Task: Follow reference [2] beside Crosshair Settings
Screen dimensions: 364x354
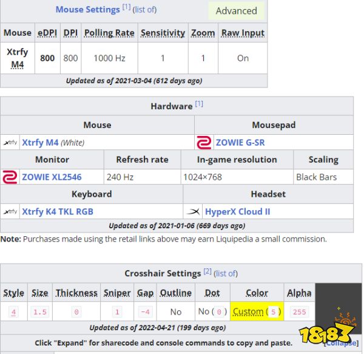Action: [x=207, y=271]
